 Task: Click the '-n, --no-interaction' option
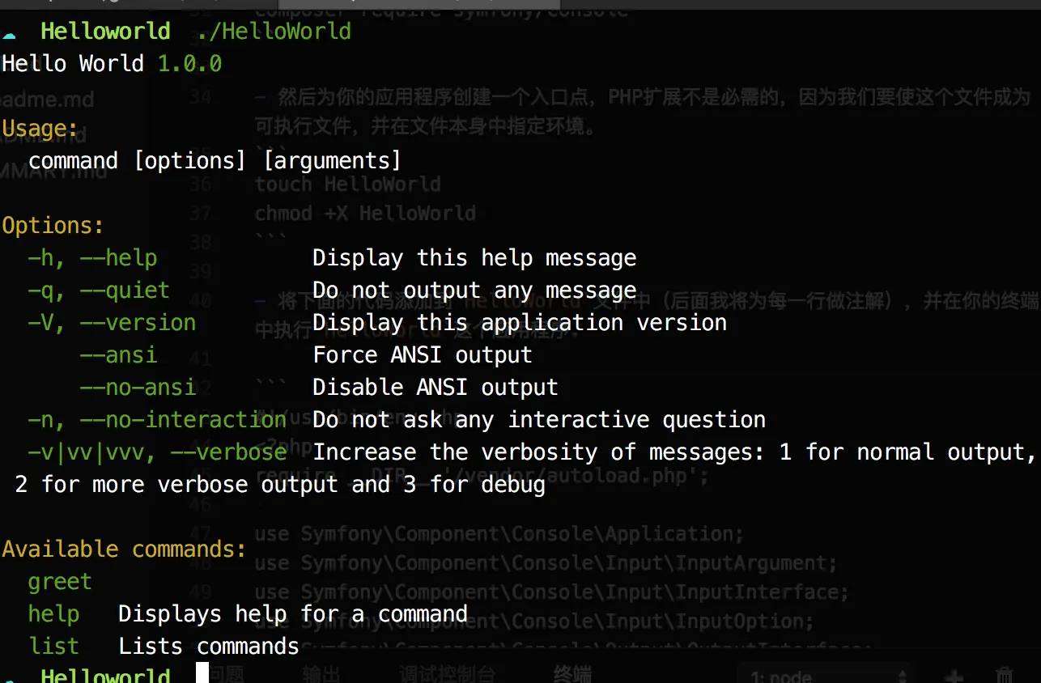tap(157, 420)
